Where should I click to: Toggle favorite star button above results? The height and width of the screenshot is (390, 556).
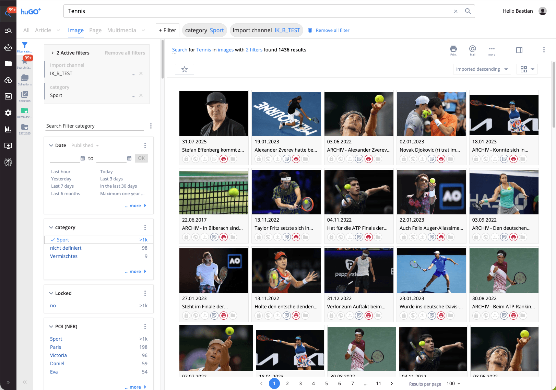point(185,69)
